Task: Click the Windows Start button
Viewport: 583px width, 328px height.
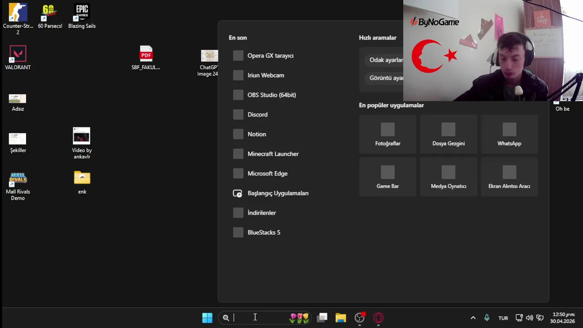Action: click(207, 318)
